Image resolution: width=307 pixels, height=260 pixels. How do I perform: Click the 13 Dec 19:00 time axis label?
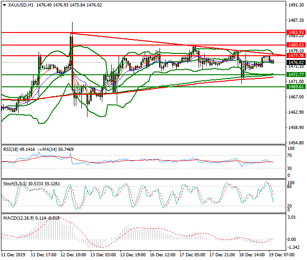[133, 255]
